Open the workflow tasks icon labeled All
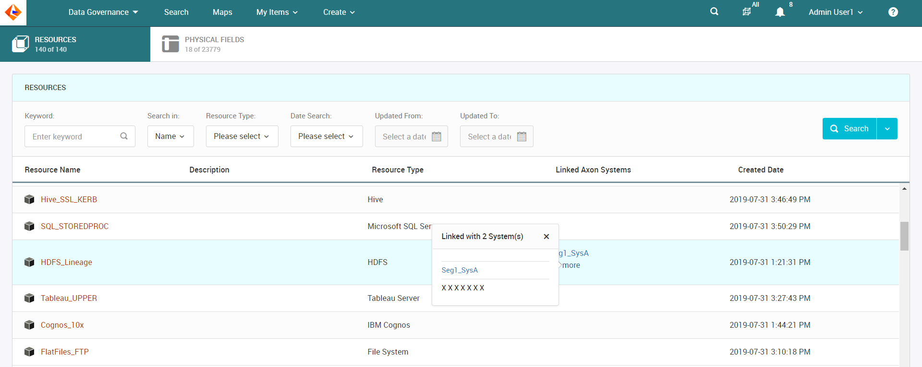Screen dimensions: 922x367 747,11
